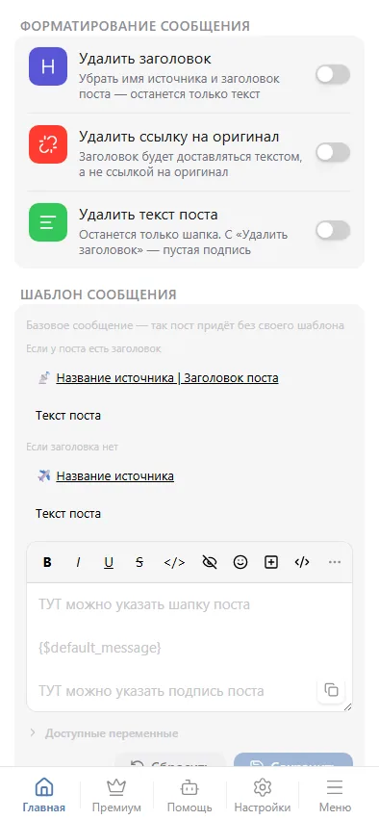
Task: Insert inline code with first </> icon
Action: click(174, 562)
